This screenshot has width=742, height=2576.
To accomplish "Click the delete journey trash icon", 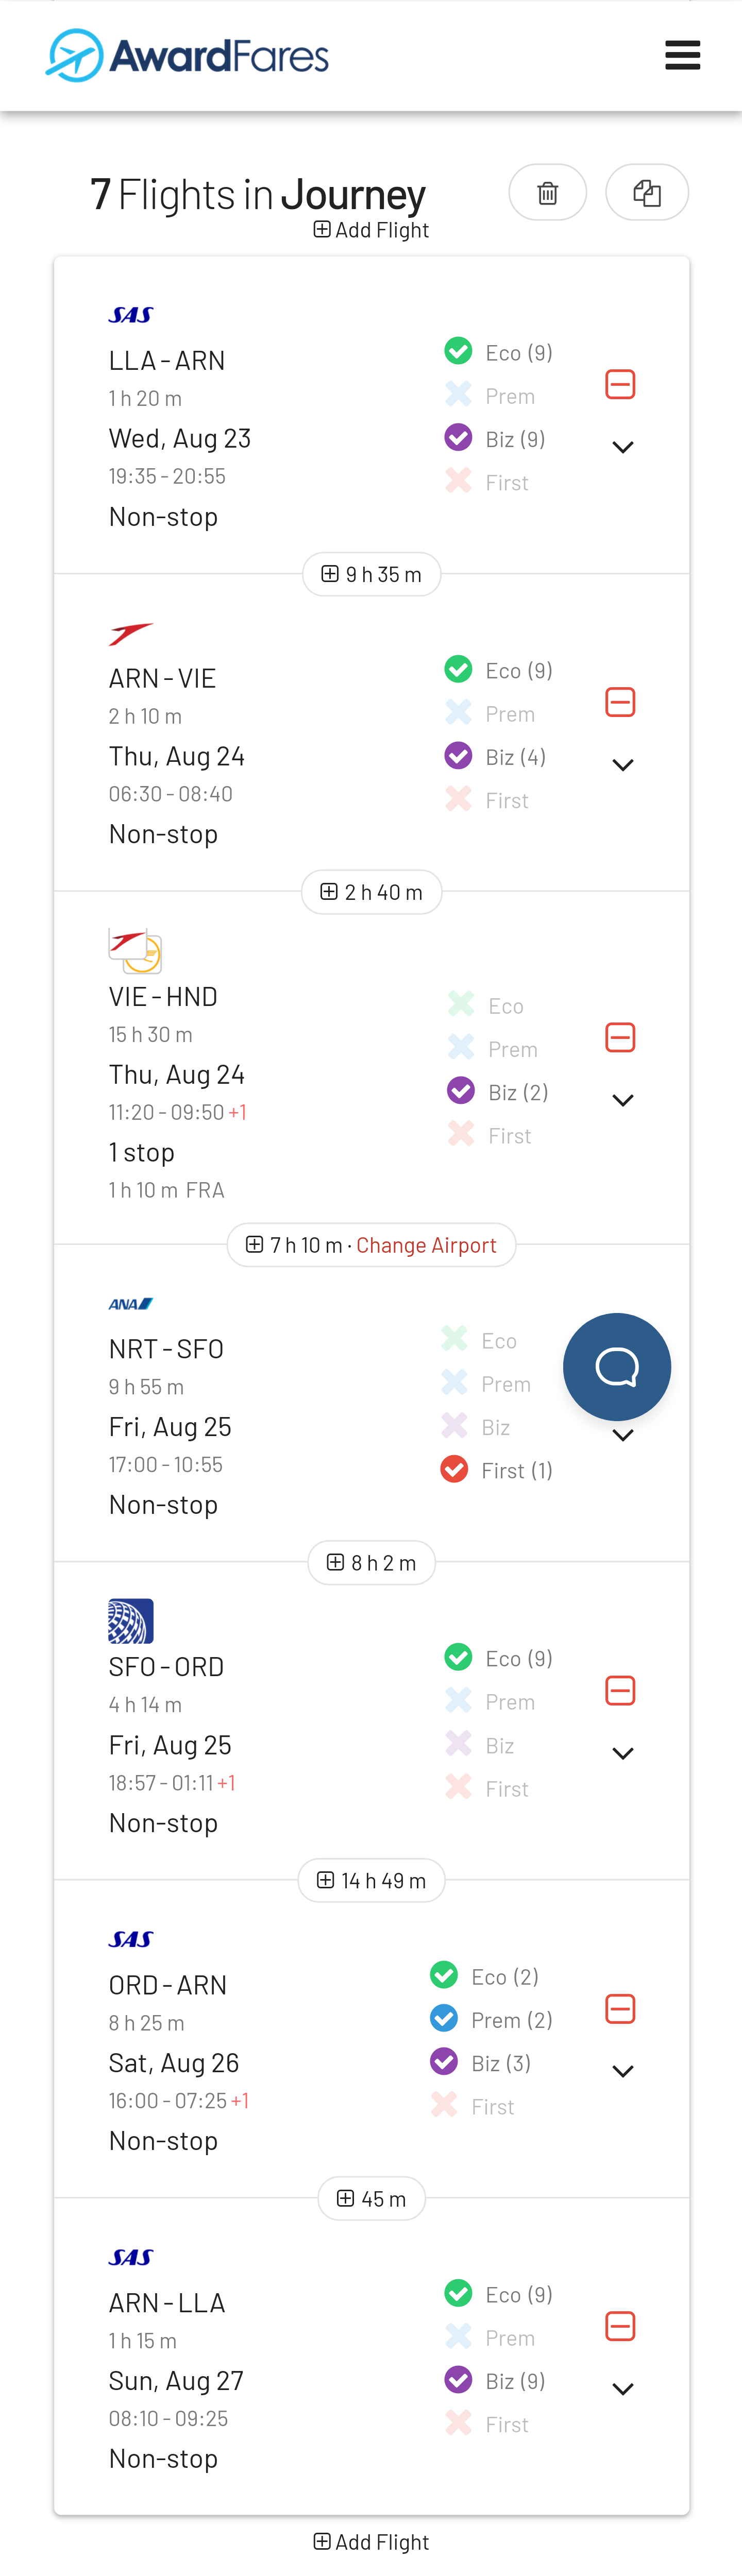I will click(547, 192).
